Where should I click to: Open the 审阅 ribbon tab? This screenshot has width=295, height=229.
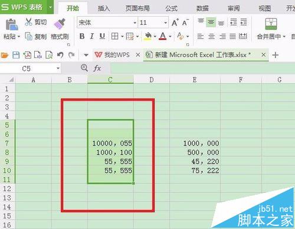tap(234, 8)
